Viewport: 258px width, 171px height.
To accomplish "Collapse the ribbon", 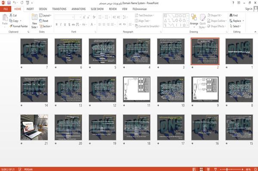I will point(255,32).
